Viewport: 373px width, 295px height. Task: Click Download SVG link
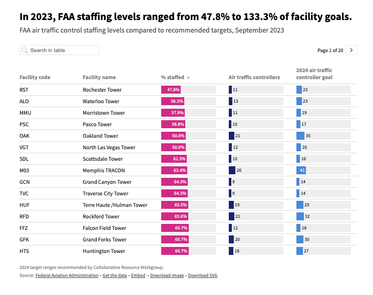click(x=203, y=275)
